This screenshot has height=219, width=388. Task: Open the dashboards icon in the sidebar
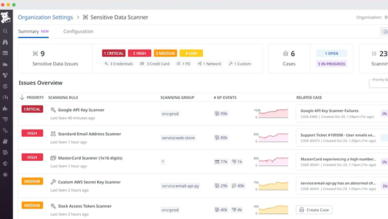click(5, 53)
